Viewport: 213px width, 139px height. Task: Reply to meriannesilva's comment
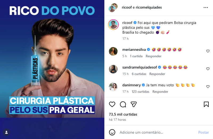[154, 56]
